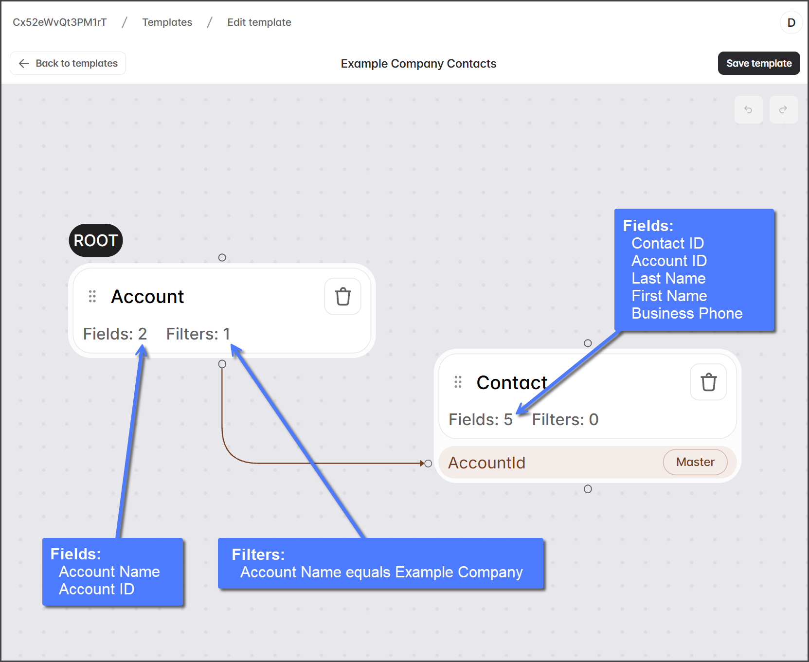Delete the Account node with trash icon

point(342,296)
